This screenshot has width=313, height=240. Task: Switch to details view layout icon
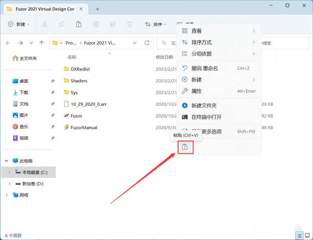(299, 235)
